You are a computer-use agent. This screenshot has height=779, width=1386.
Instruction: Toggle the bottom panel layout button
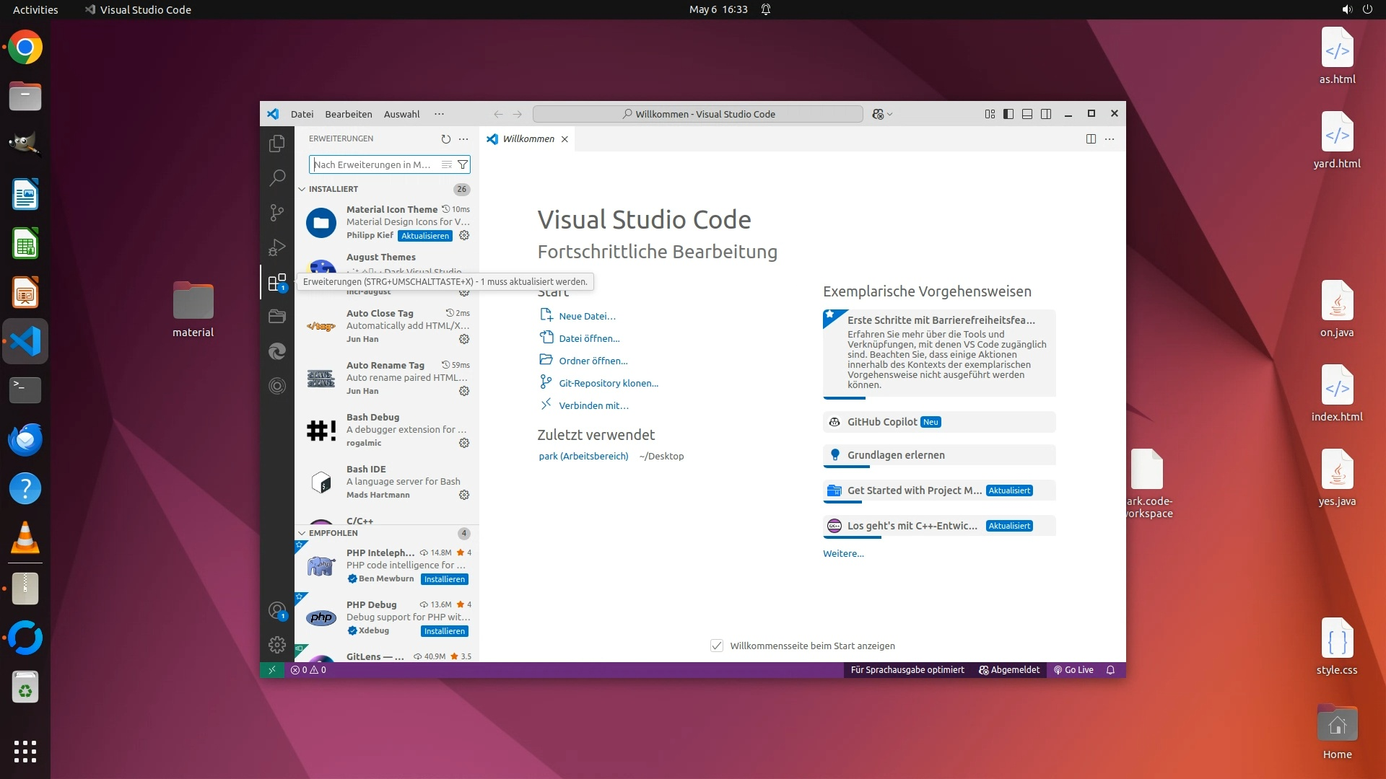(1027, 114)
